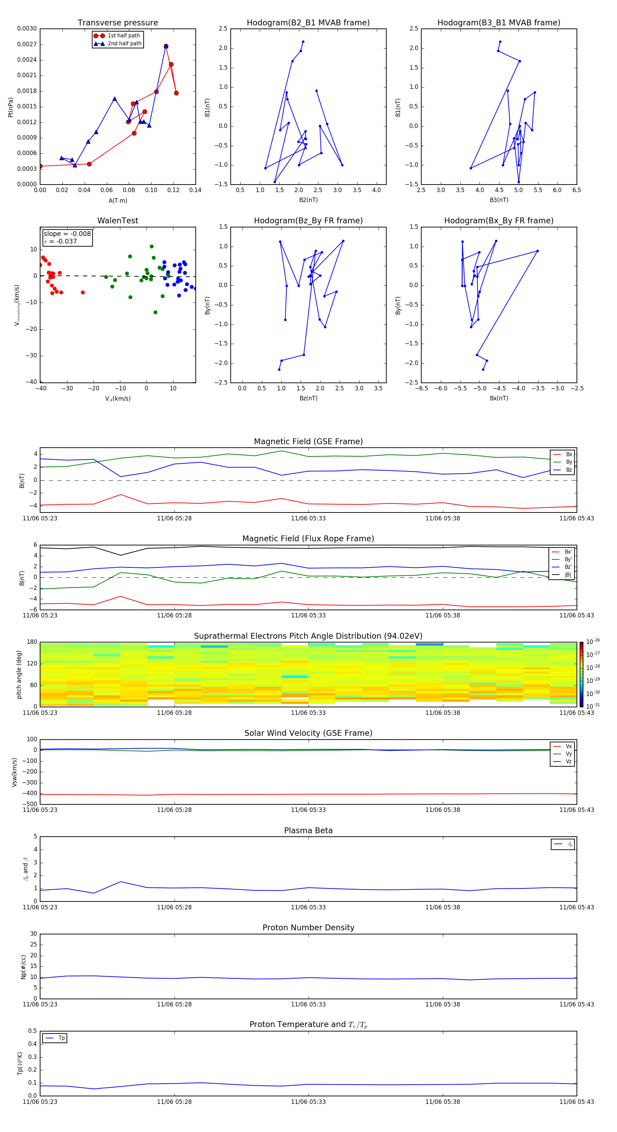Click "11/06 05:38" under the Solar Wind Velocity plot

pos(443,810)
